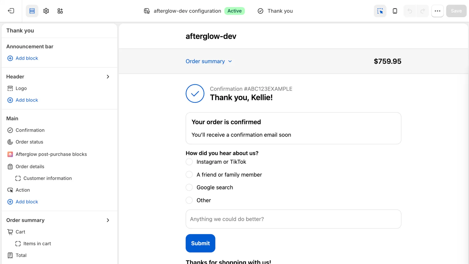Toggle the inspector selection icon
This screenshot has width=469, height=264.
click(x=380, y=11)
